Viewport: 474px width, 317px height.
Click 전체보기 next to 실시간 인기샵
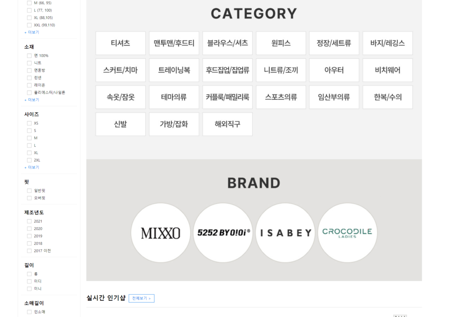[x=141, y=298]
